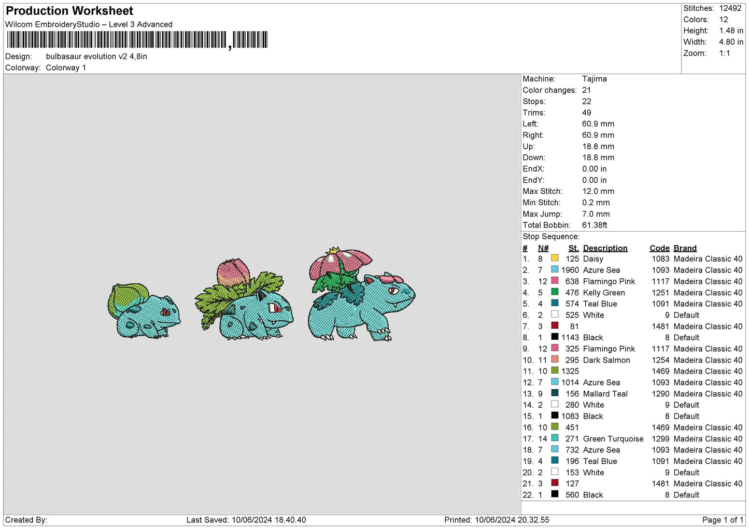Screen dimensions: 749x529
Task: Click the stitch count 1325 in row 11
Action: point(570,371)
